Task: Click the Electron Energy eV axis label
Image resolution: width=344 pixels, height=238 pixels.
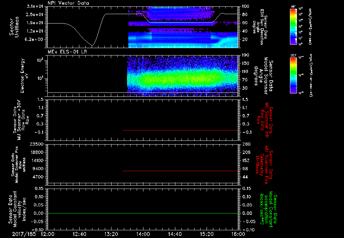Action: (x=24, y=76)
